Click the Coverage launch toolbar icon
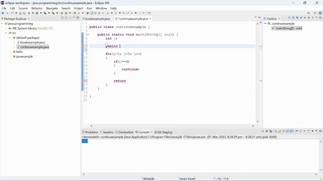 tap(45, 13)
